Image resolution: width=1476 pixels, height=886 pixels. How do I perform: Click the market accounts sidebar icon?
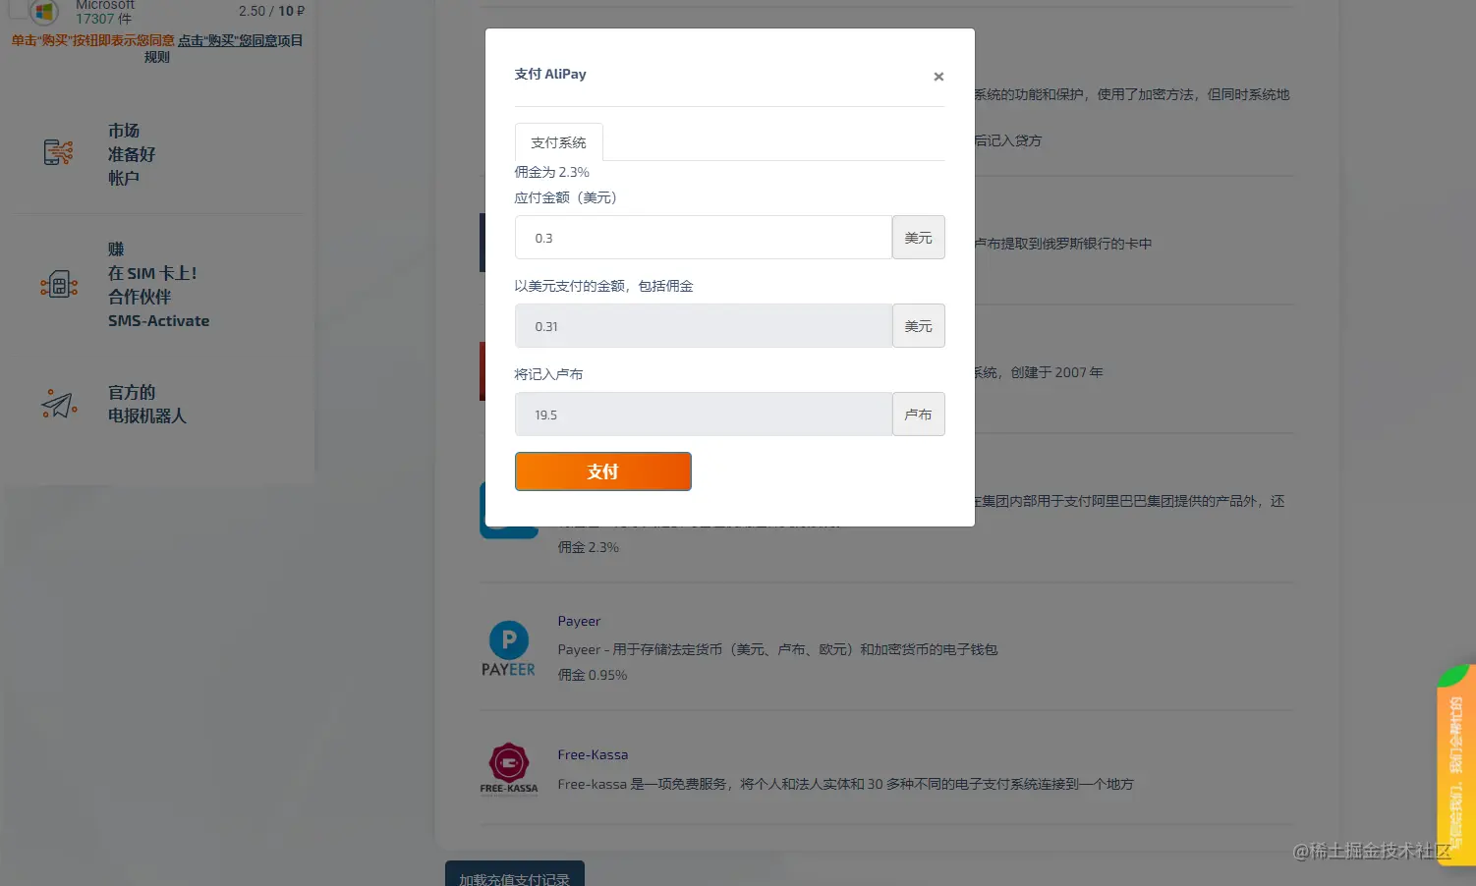[59, 152]
